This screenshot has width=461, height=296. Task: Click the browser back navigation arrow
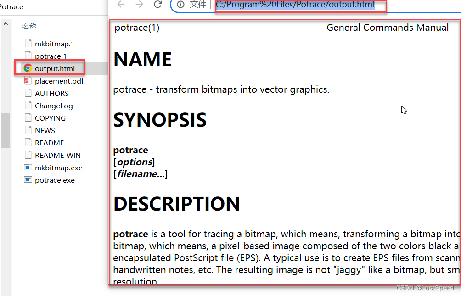(x=120, y=5)
